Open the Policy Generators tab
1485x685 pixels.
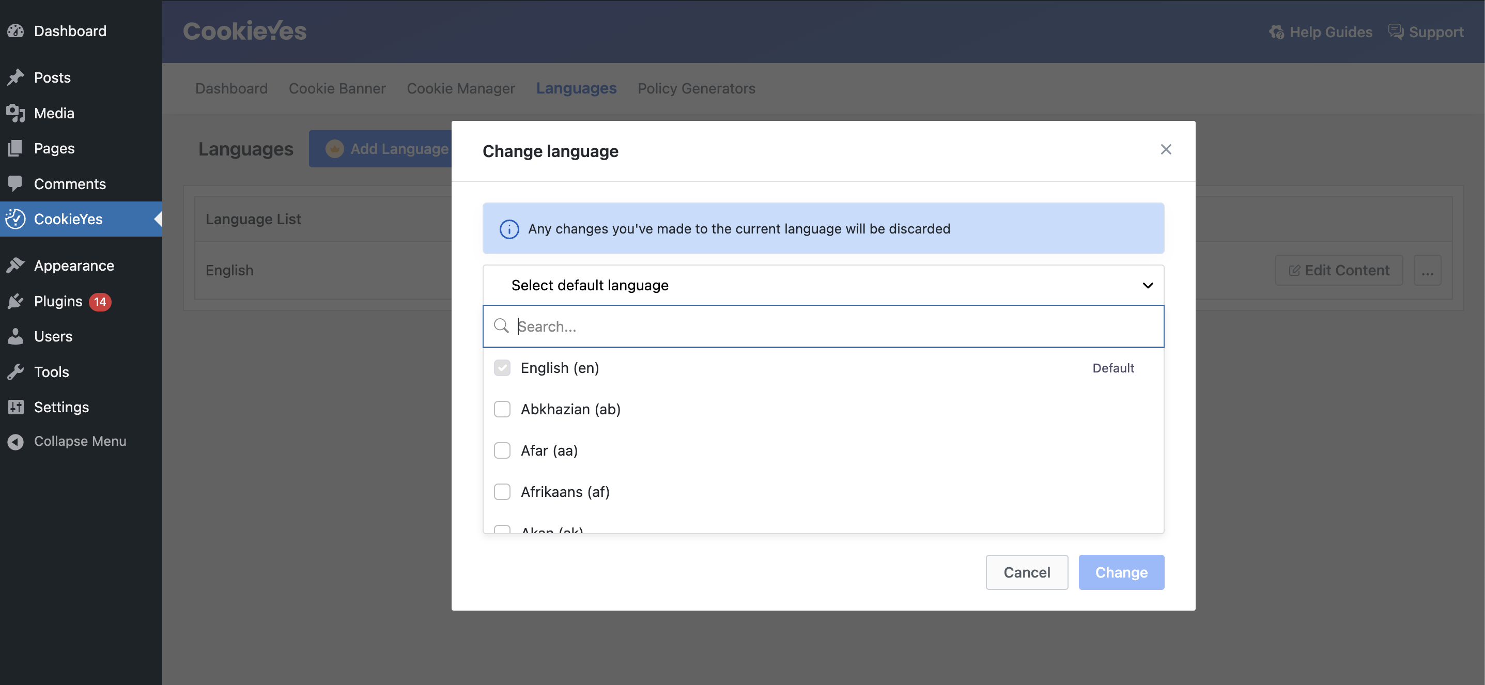click(696, 88)
